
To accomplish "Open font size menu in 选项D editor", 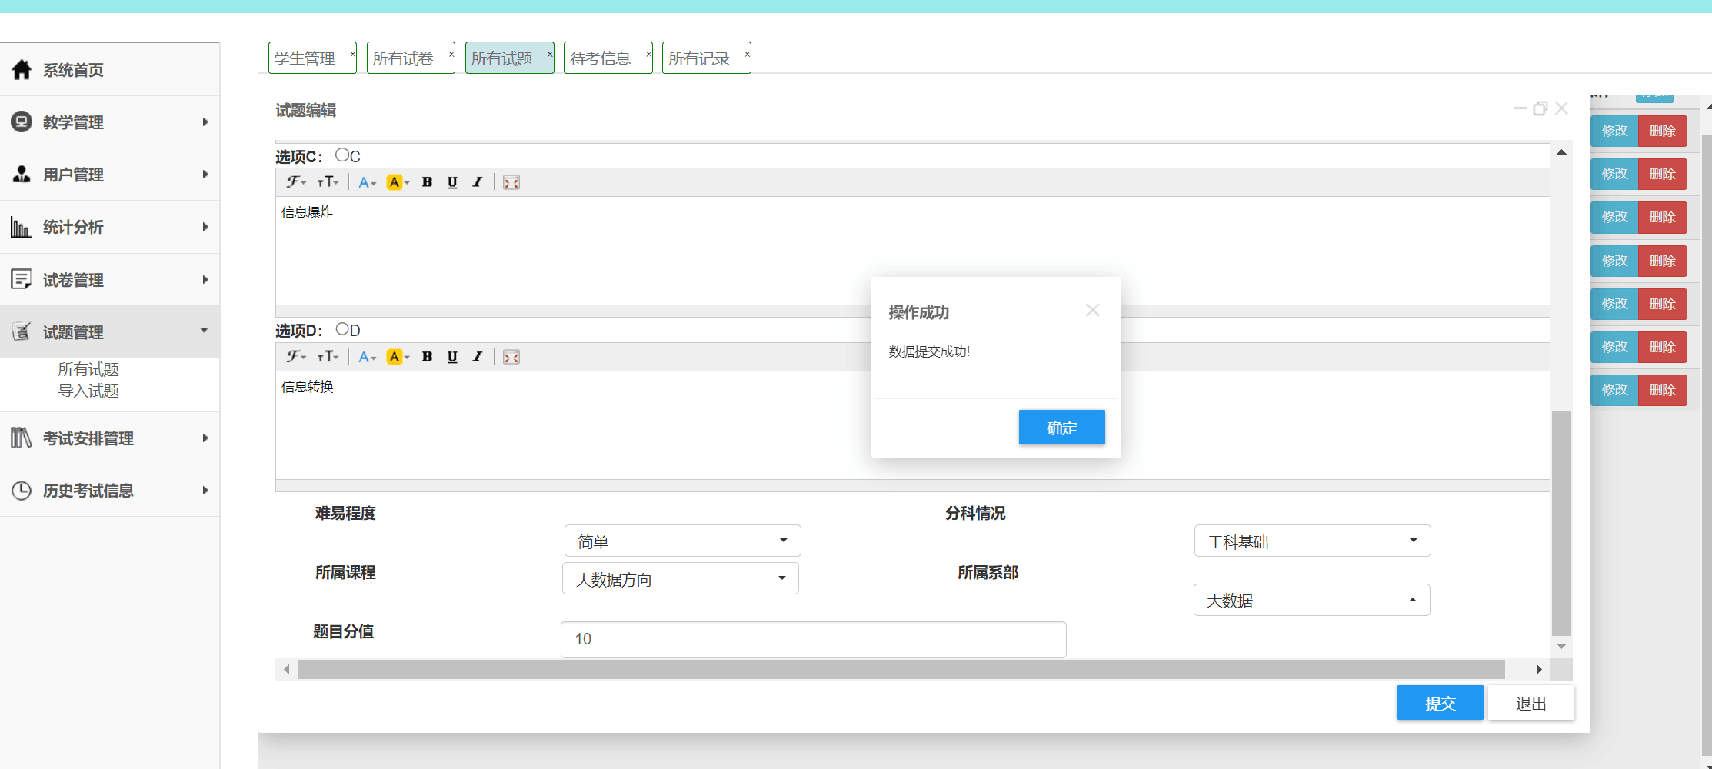I will (x=328, y=357).
